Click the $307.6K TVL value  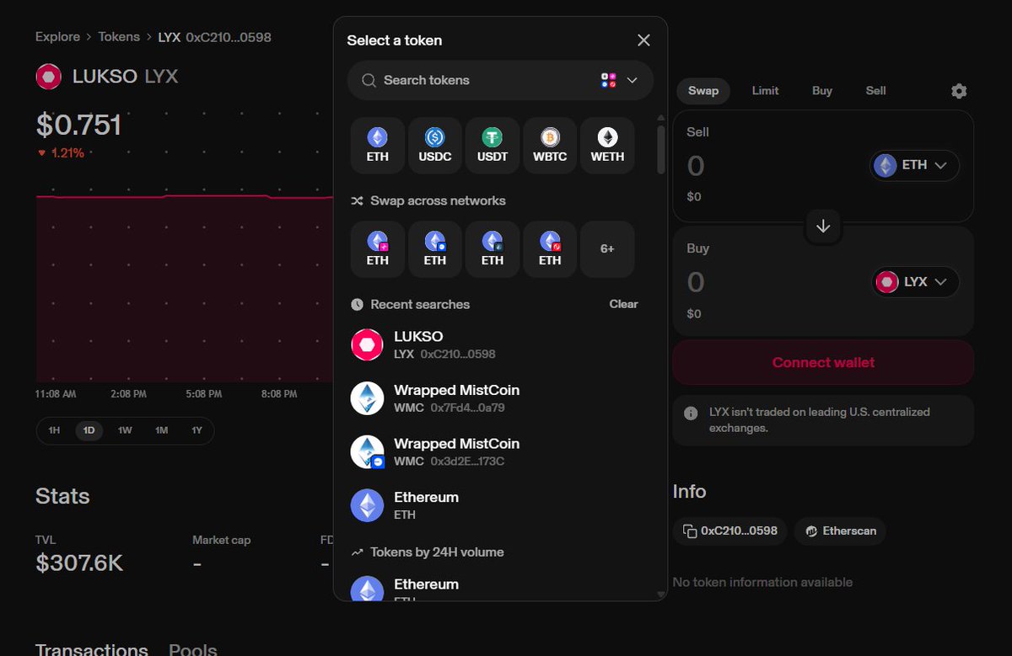79,563
